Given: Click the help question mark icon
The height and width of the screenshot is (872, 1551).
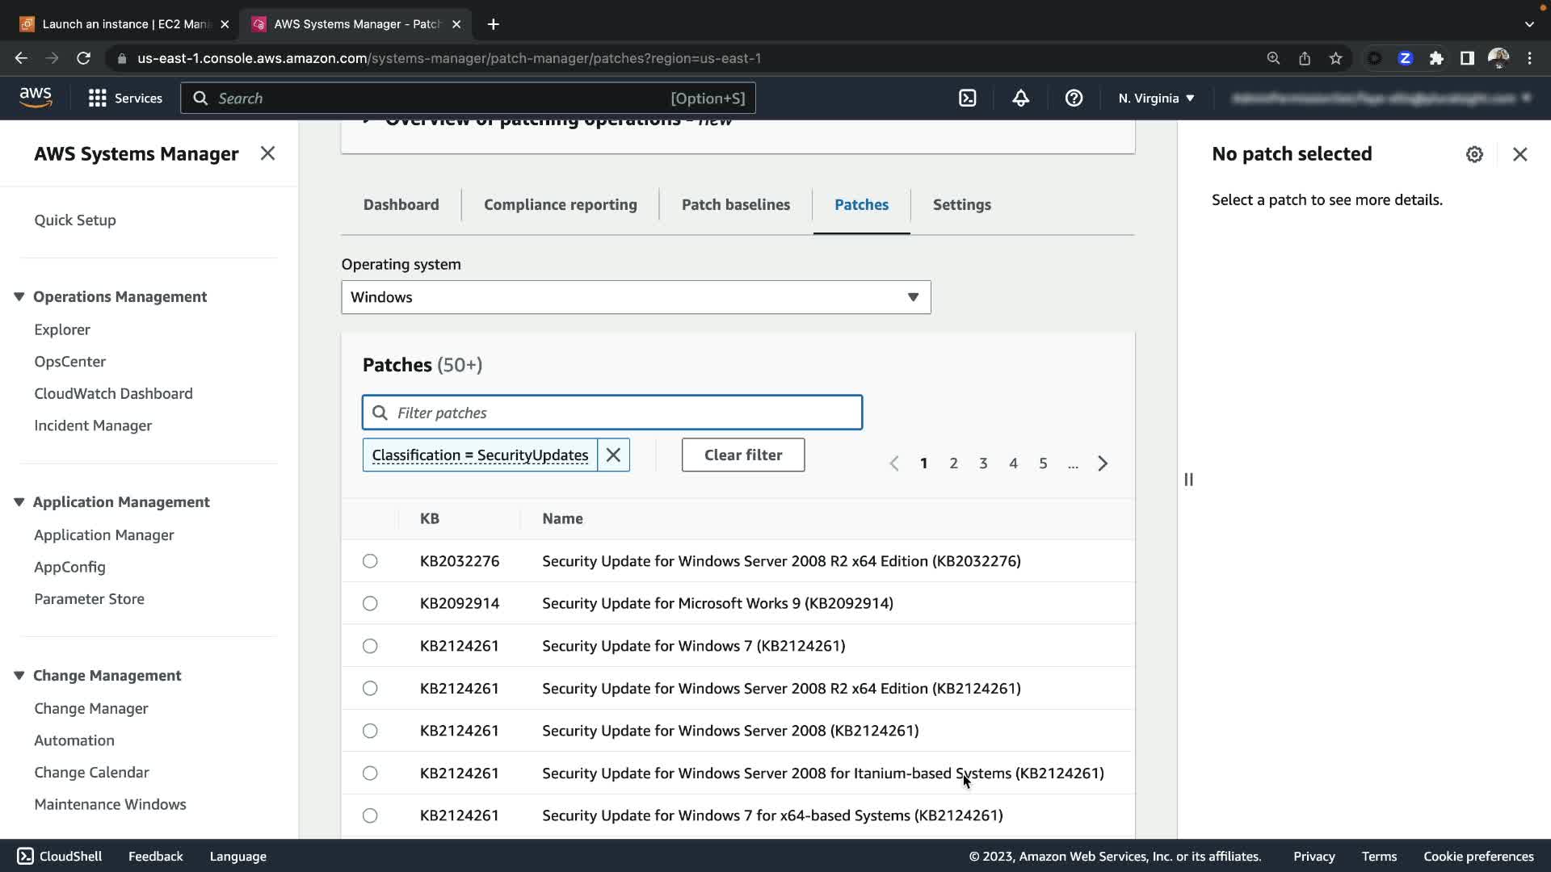Looking at the screenshot, I should [x=1074, y=98].
